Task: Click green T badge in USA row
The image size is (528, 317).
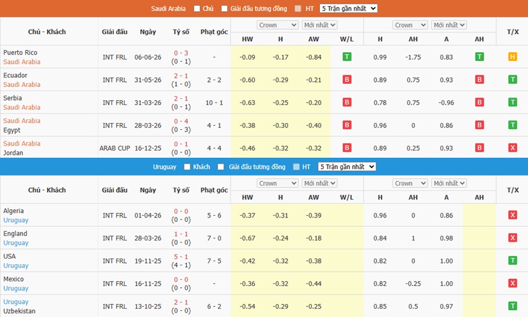Action: coord(512,260)
